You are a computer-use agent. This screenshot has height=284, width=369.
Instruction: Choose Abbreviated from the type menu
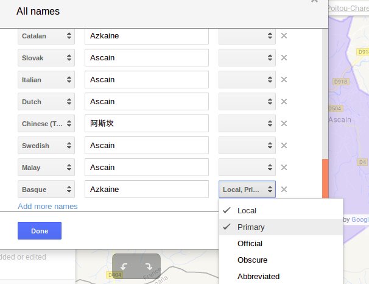258,276
